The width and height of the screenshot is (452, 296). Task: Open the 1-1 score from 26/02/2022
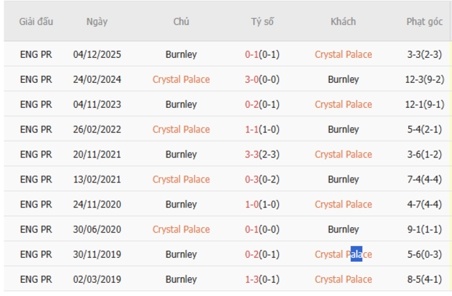[262, 130]
